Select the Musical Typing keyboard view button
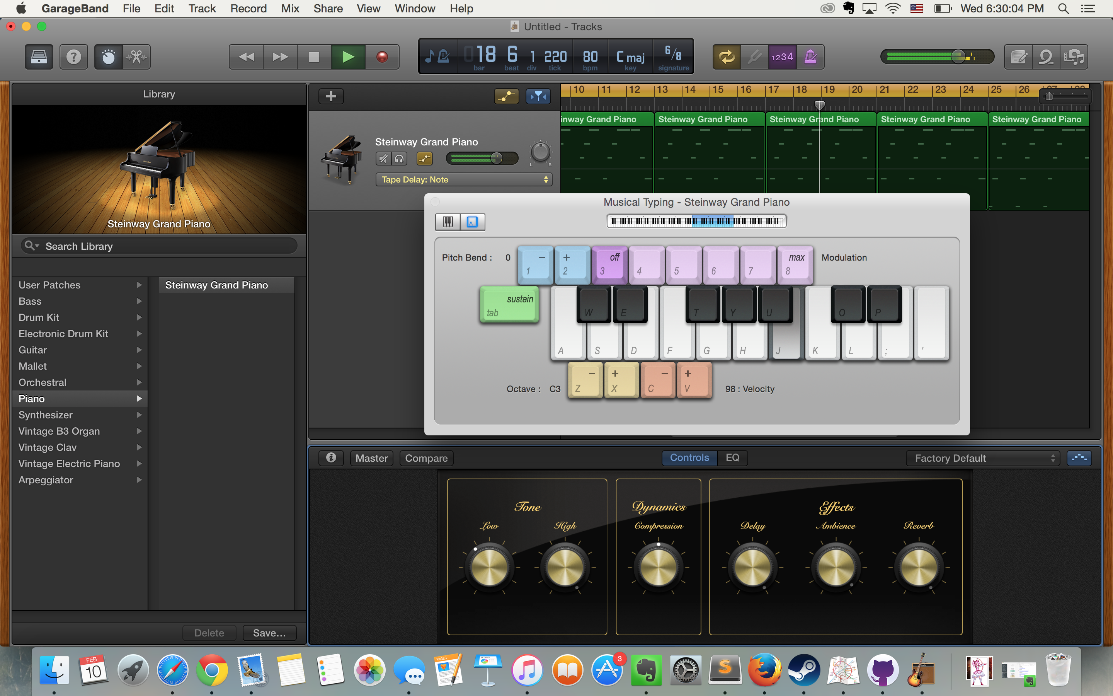Viewport: 1113px width, 696px height. pos(472,222)
